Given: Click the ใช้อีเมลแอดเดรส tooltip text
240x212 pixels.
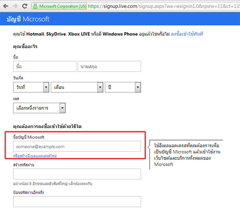Looking at the screenshot, I should point(187,155).
